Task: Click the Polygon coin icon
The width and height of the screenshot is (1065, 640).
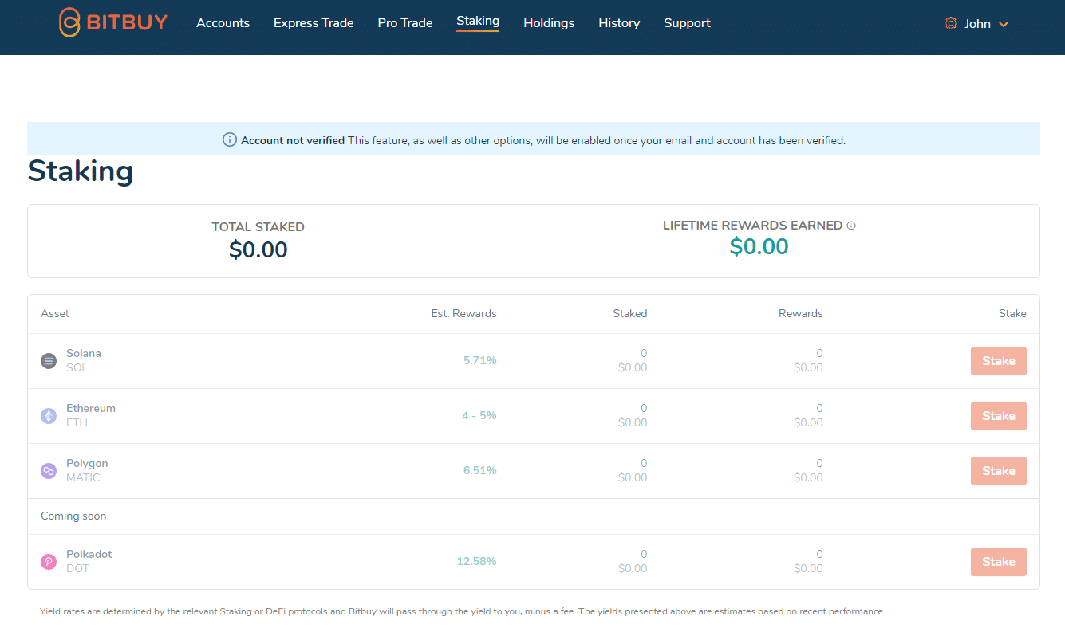Action: [49, 471]
